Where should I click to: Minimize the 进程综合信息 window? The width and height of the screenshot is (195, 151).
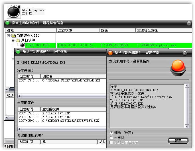coord(189,23)
